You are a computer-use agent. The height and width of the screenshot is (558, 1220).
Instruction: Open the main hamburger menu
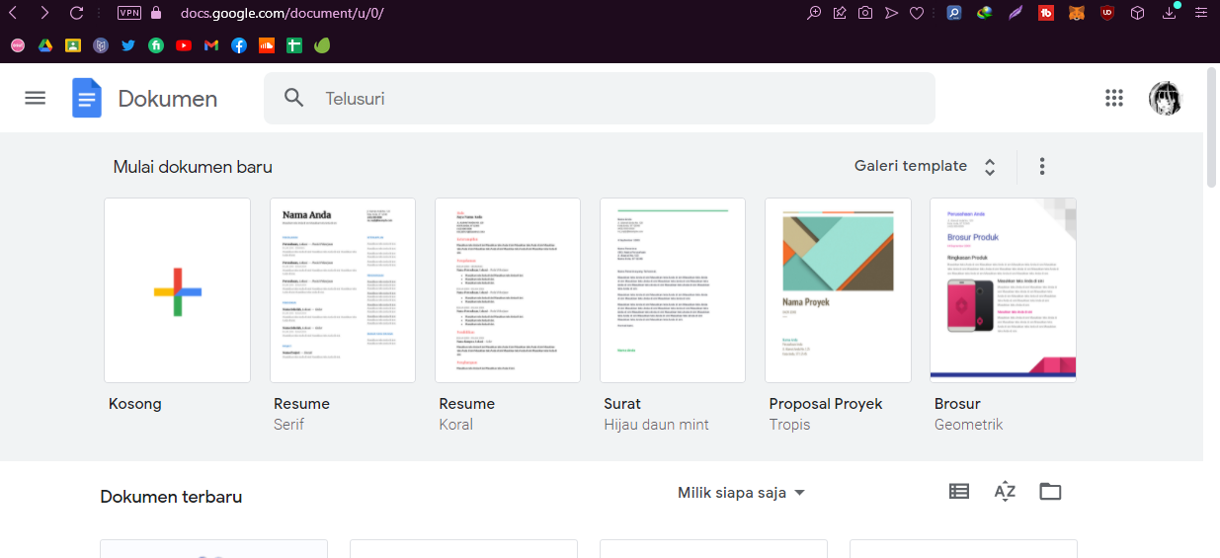pyautogui.click(x=36, y=98)
